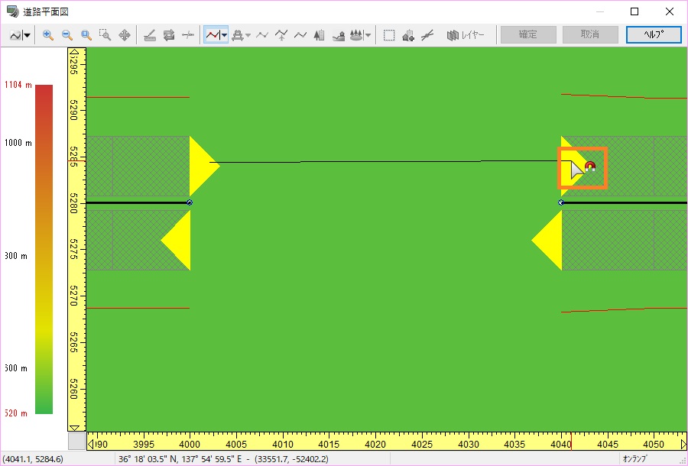Click the bridge/structure tool icon
This screenshot has width=688, height=466.
238,35
